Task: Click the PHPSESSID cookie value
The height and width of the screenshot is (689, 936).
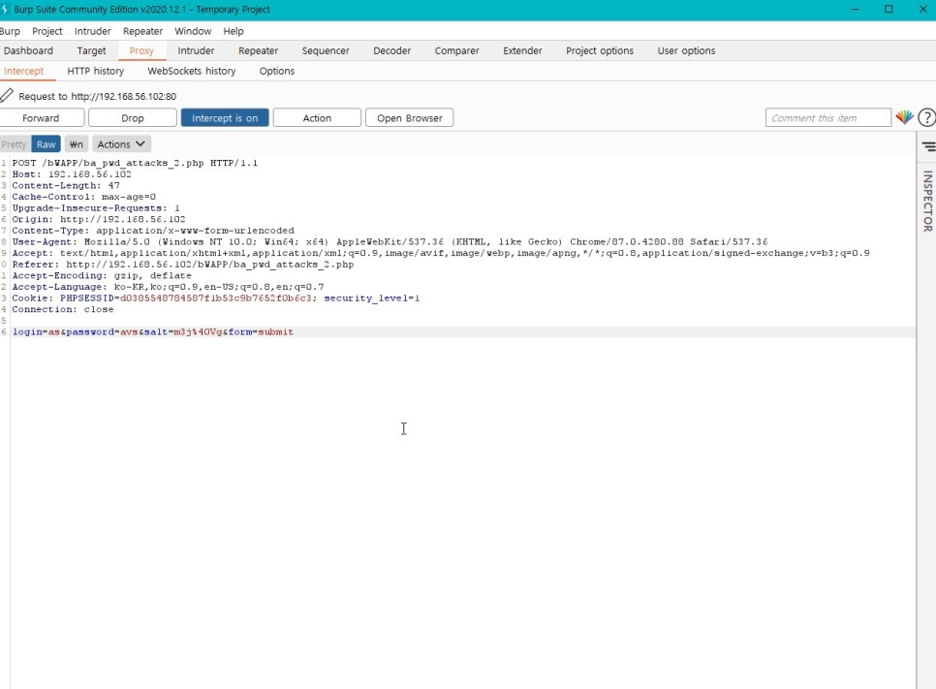Action: 216,298
